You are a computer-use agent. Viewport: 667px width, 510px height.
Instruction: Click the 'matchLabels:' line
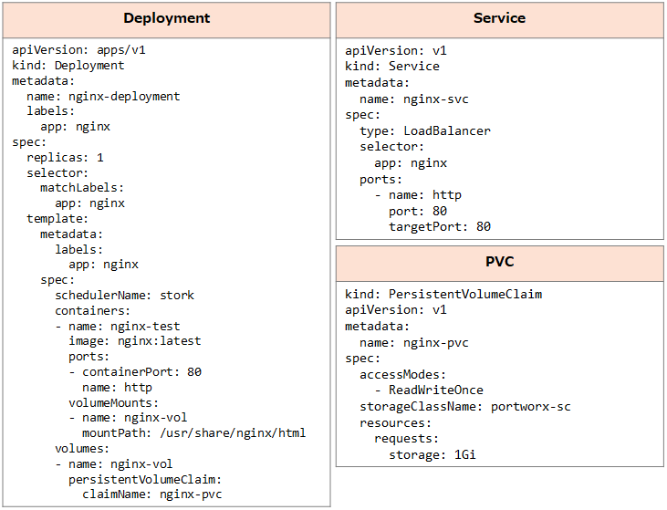click(82, 188)
